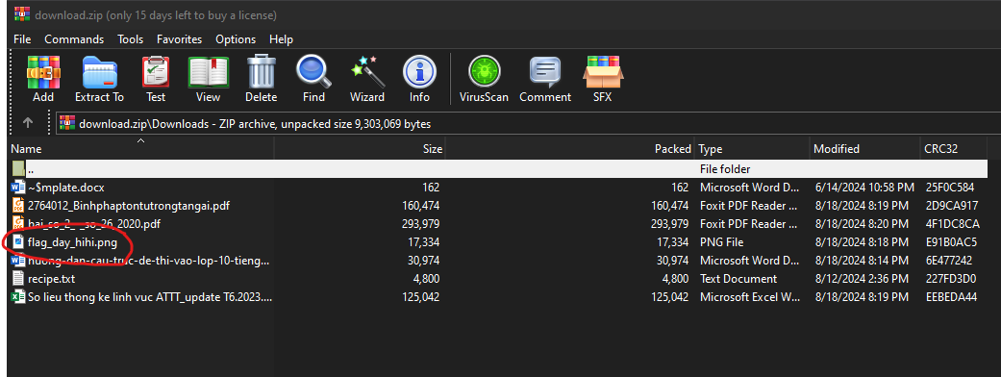Select huong-dan-cau-truc-de-thi docx file name
The image size is (1001, 377).
click(x=149, y=261)
